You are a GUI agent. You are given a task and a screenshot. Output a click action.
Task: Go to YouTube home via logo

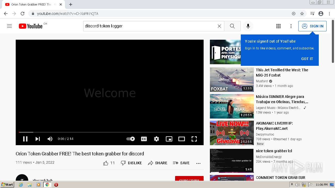tap(31, 26)
